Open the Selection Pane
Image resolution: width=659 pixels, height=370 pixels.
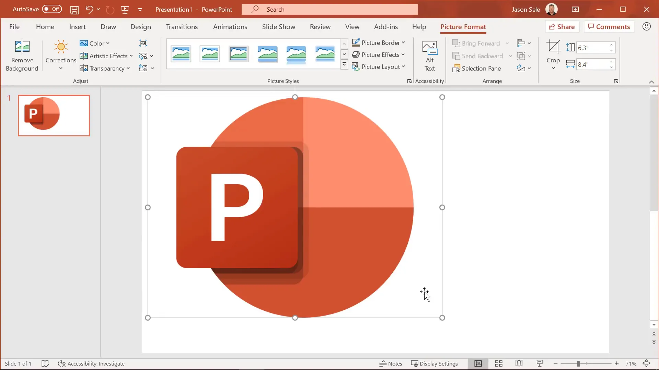pyautogui.click(x=476, y=68)
